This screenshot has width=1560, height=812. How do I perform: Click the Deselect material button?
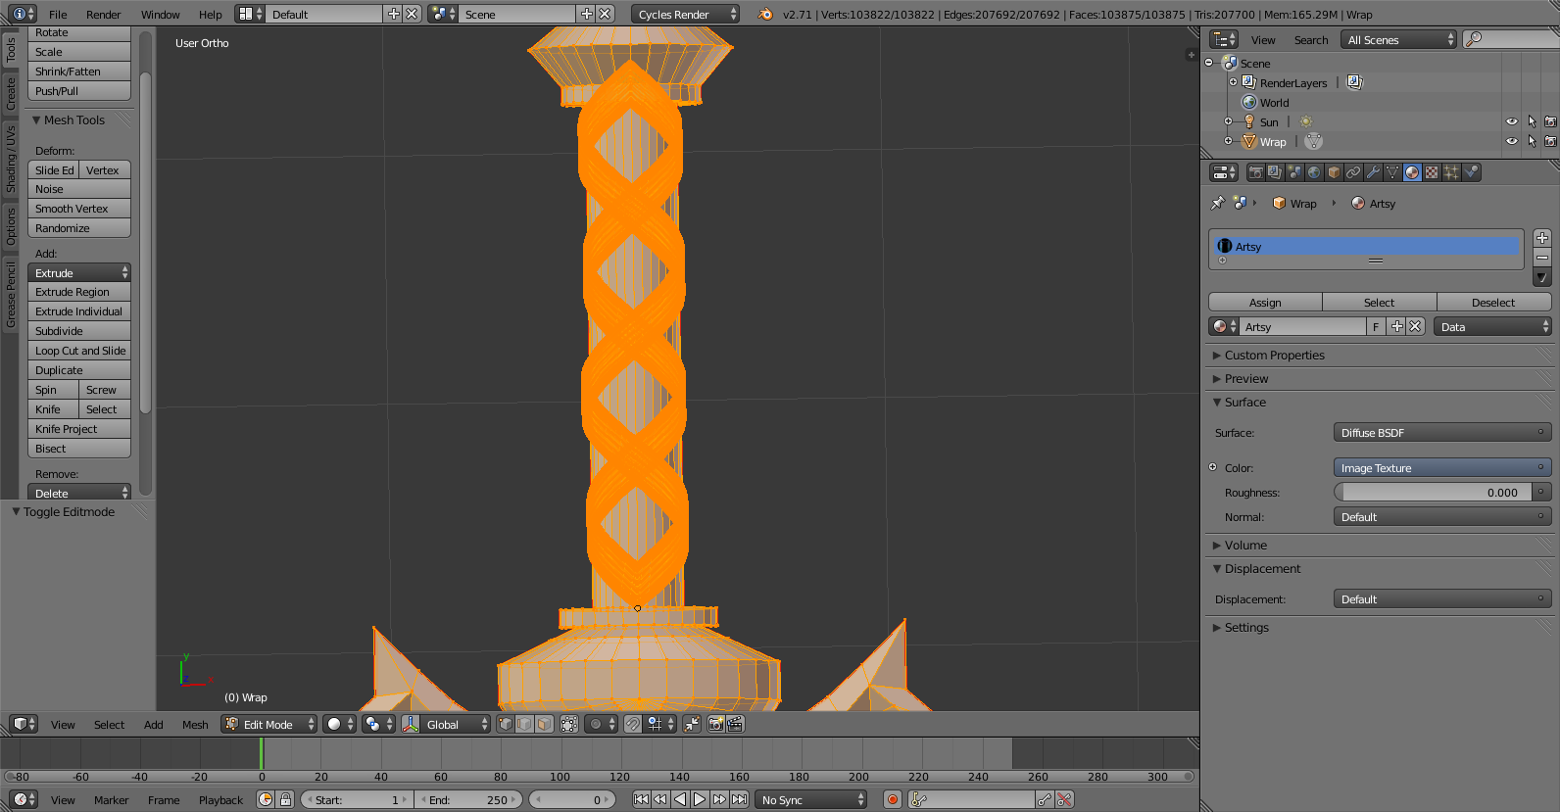pyautogui.click(x=1493, y=302)
